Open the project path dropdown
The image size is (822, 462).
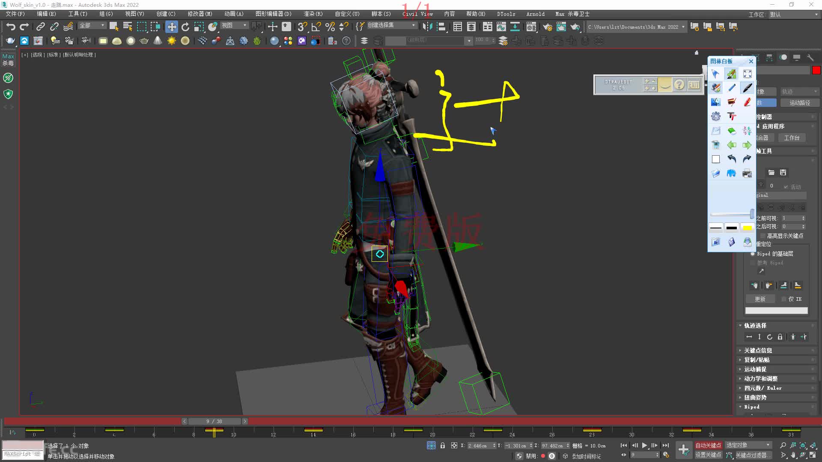click(x=636, y=27)
